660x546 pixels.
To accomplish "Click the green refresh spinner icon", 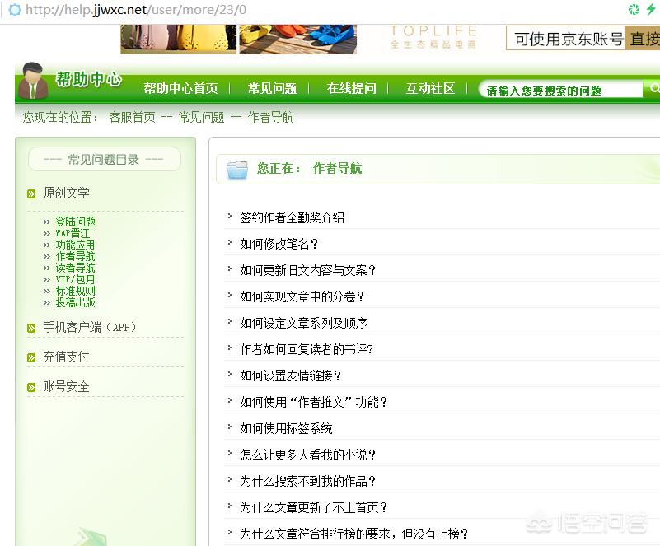I will (x=634, y=9).
